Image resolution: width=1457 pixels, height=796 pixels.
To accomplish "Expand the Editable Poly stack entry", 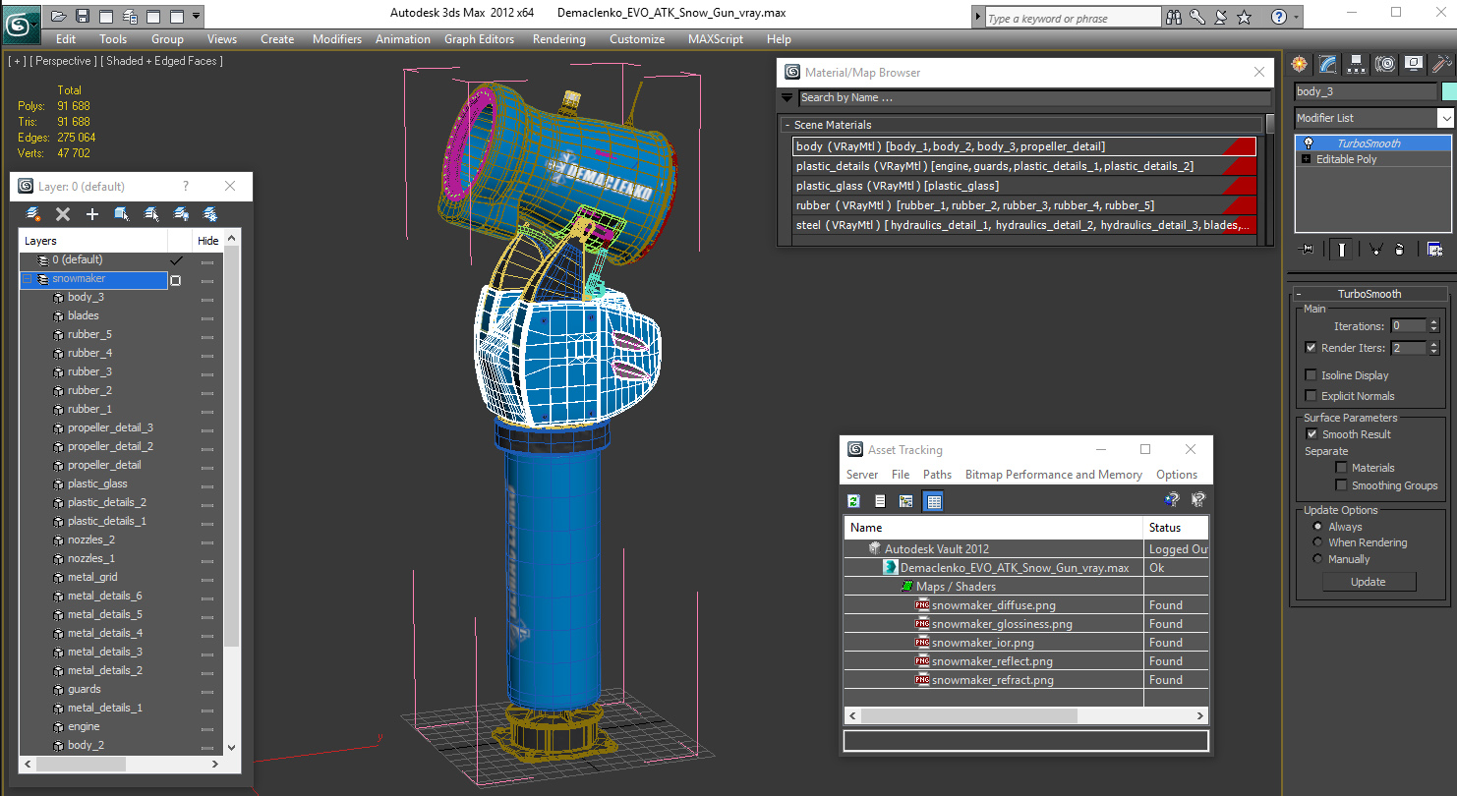I will coord(1306,159).
